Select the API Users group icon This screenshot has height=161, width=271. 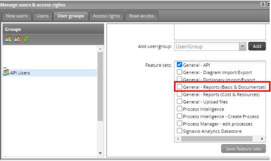pos(6,72)
